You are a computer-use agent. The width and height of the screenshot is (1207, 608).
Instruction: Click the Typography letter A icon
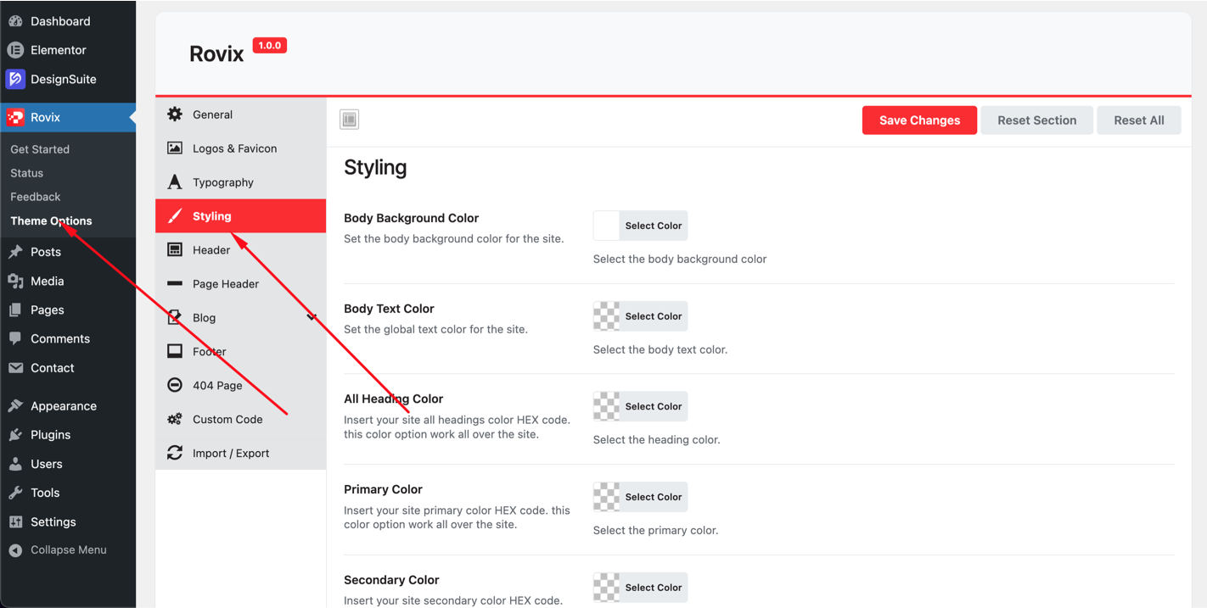175,182
